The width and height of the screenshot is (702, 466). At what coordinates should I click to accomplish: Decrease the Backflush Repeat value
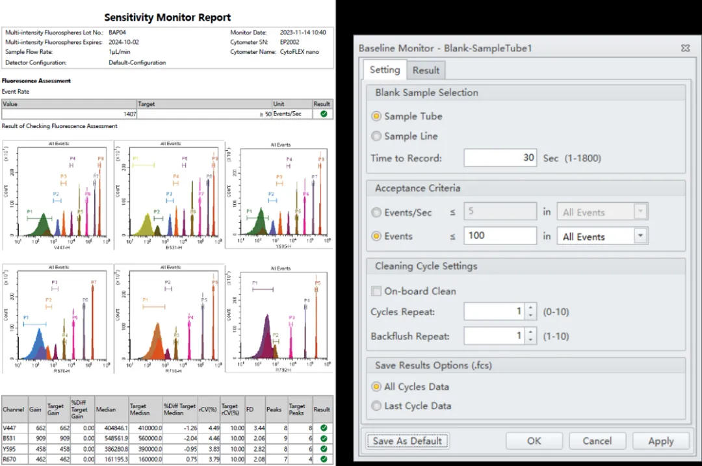(x=531, y=340)
